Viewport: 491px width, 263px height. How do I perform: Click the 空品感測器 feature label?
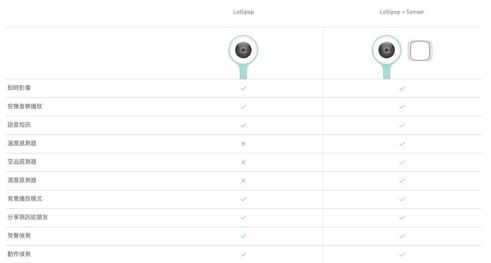point(22,162)
